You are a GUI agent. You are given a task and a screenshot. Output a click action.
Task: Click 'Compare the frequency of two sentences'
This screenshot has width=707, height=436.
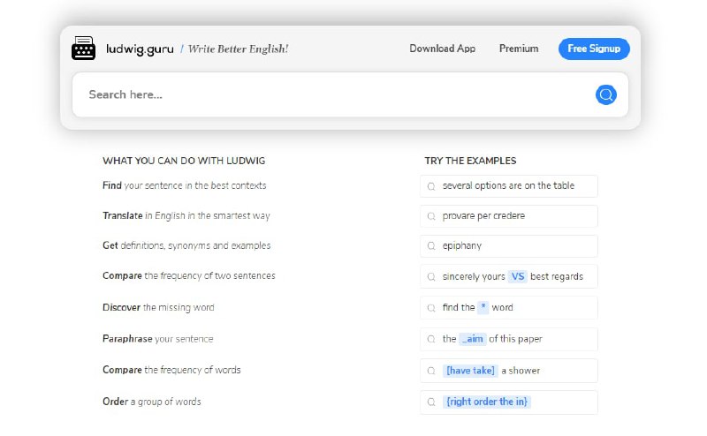(x=189, y=275)
